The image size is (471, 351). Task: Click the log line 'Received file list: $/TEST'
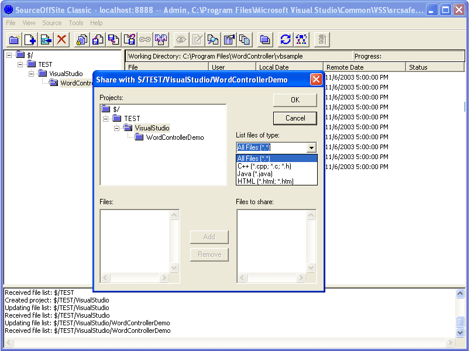click(x=39, y=292)
